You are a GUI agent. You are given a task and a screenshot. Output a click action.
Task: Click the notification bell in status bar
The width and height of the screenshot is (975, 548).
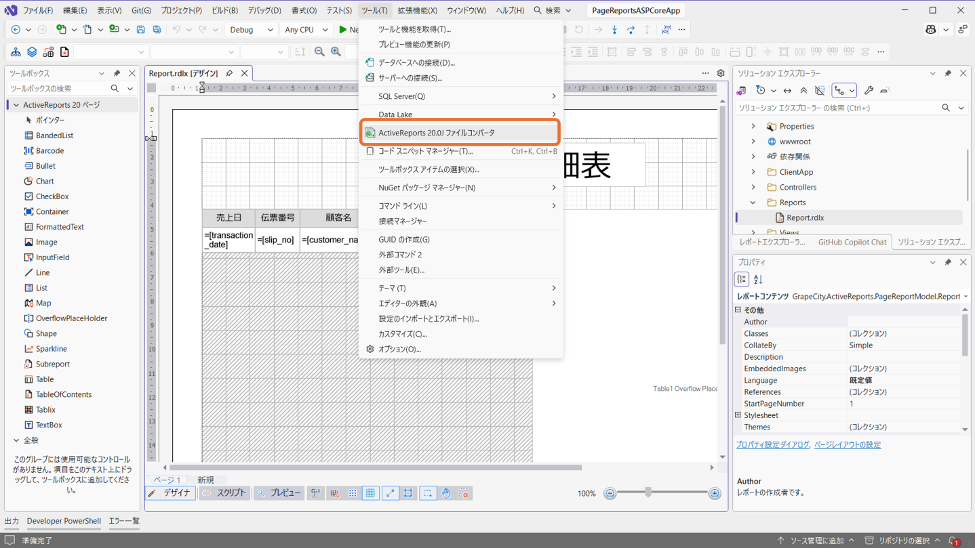[x=953, y=541]
